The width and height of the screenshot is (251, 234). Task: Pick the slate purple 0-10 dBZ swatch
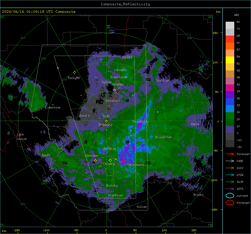[x=230, y=130]
